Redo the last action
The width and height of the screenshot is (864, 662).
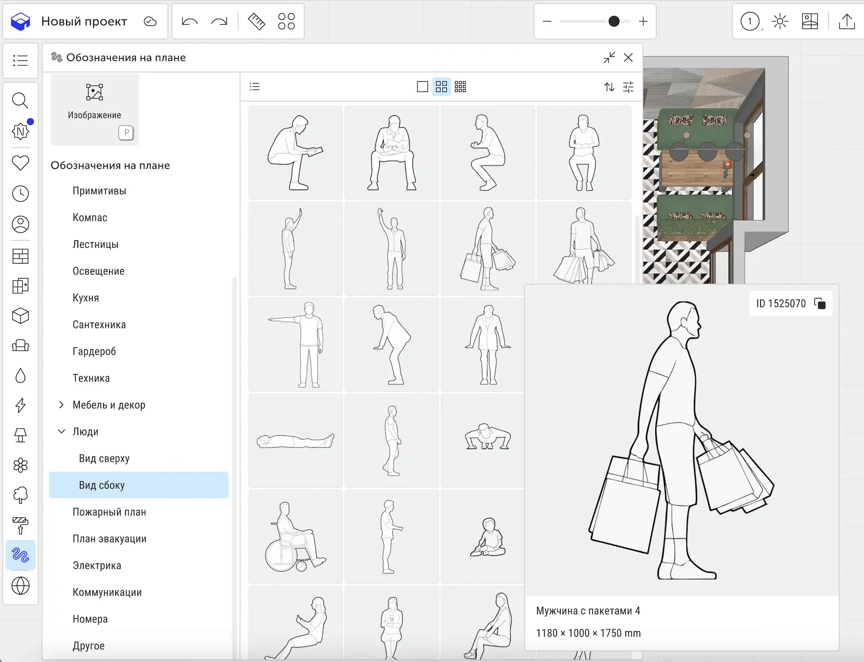point(219,21)
